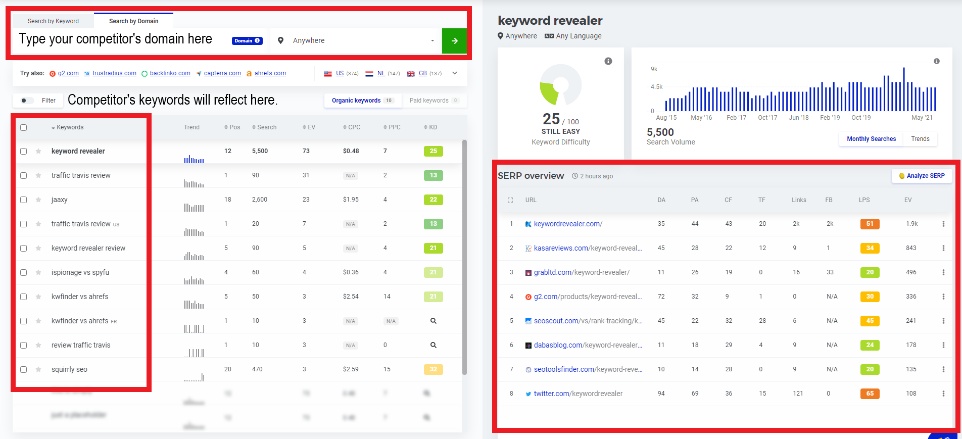Sort by KD column
962x439 pixels.
click(430, 127)
